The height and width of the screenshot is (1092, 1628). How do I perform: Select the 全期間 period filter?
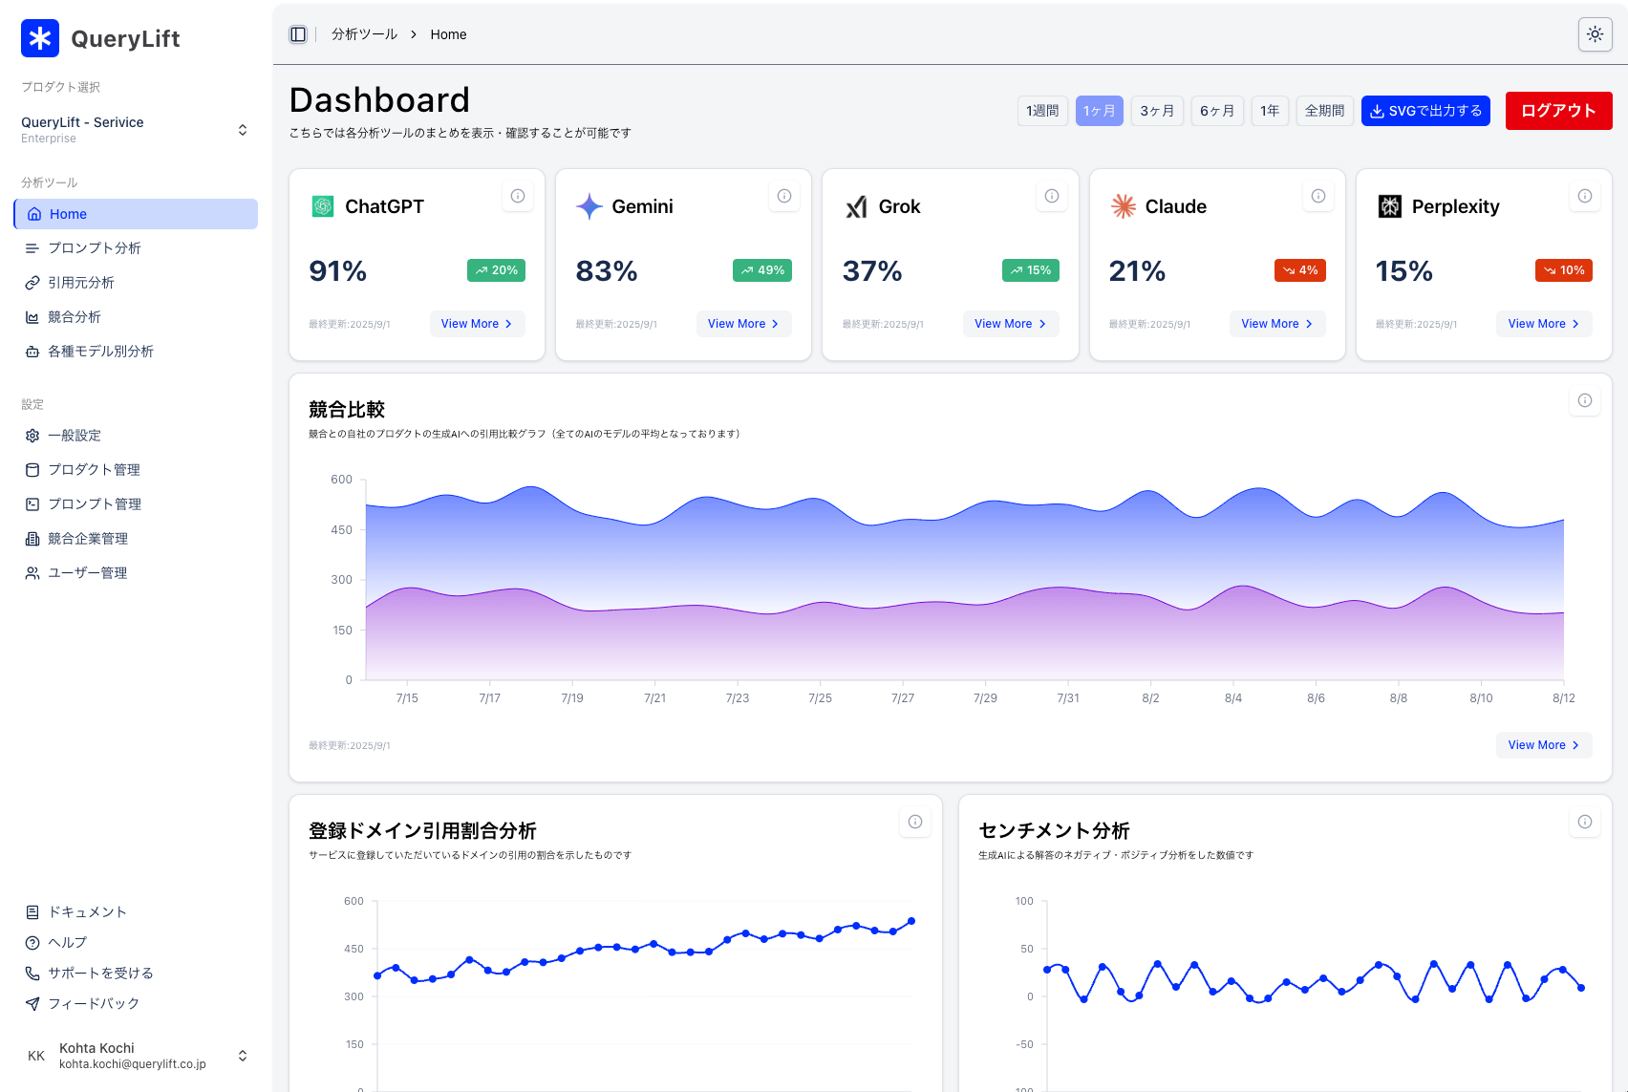coord(1324,111)
